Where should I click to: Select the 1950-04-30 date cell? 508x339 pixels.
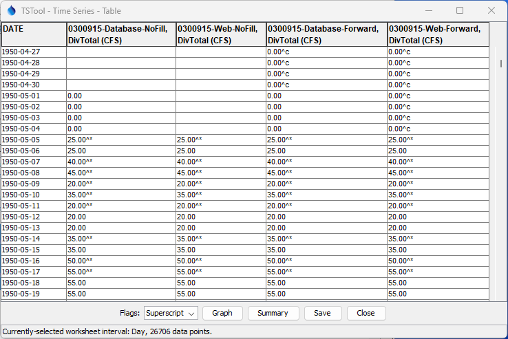pyautogui.click(x=34, y=85)
